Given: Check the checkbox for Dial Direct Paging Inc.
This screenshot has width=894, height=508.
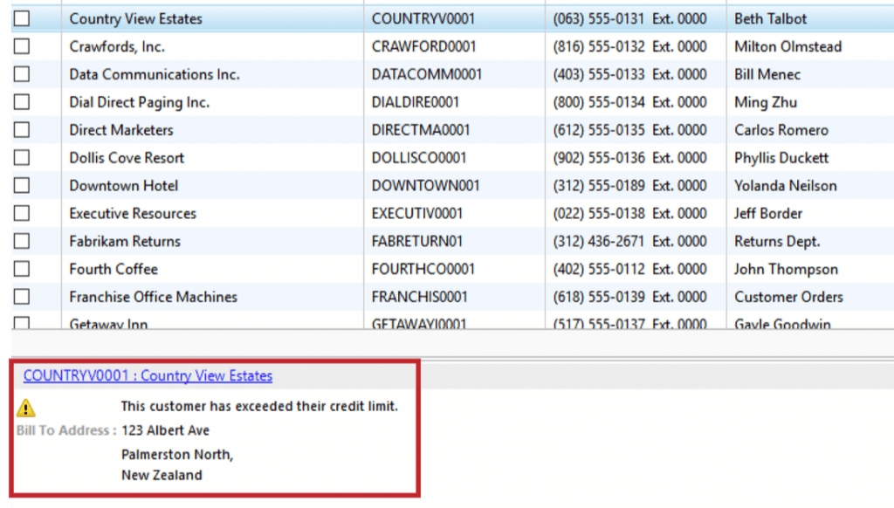Looking at the screenshot, I should click(x=21, y=102).
